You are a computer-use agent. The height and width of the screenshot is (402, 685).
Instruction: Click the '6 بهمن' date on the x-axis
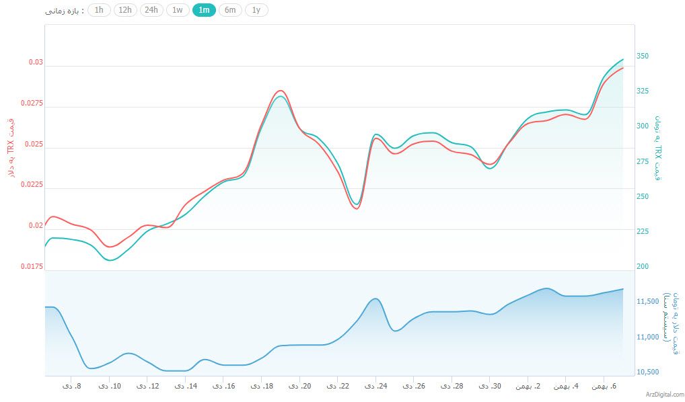[x=604, y=387]
